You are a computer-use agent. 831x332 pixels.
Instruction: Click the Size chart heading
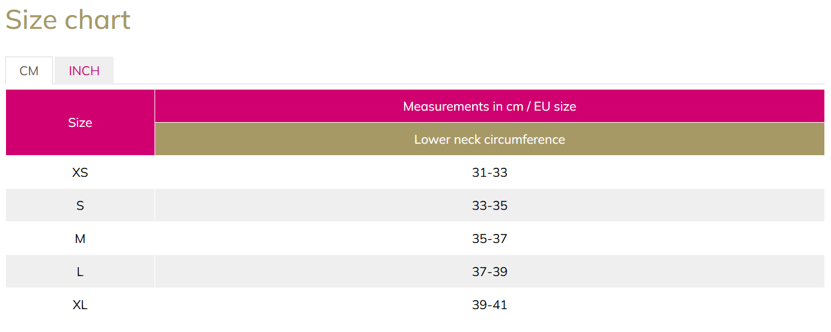point(68,20)
